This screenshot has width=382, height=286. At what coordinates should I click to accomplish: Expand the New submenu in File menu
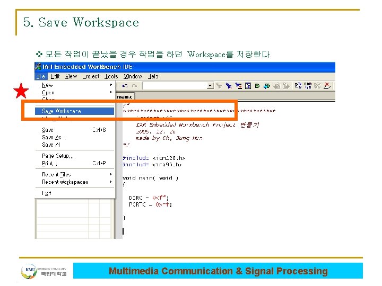75,85
